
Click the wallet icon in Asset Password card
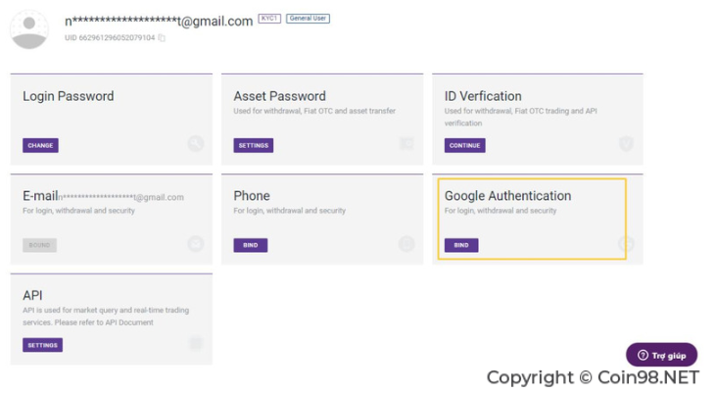(406, 143)
